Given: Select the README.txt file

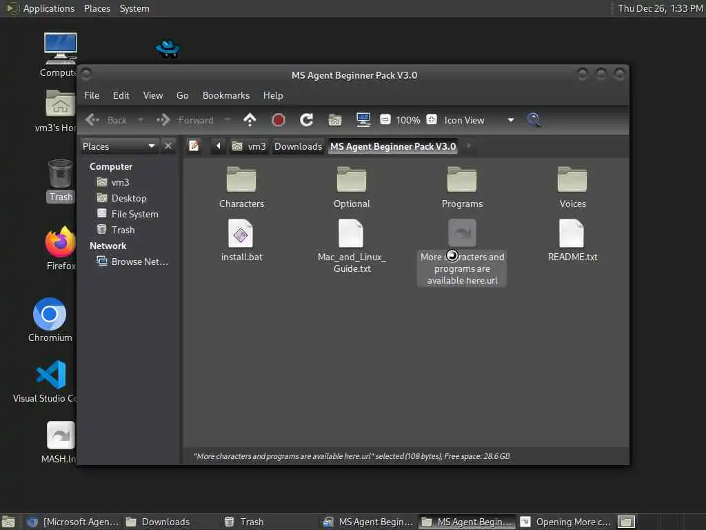Looking at the screenshot, I should [572, 241].
